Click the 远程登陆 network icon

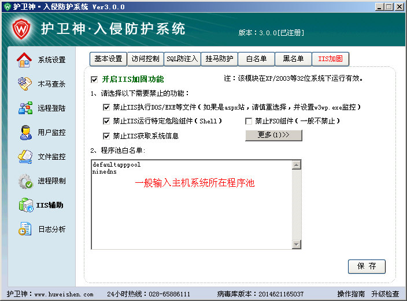pyautogui.click(x=25, y=108)
